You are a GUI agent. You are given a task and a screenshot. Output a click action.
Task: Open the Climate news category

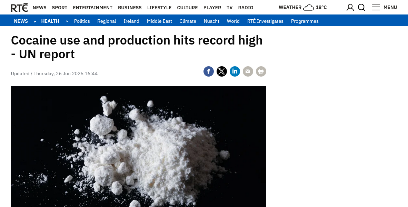(x=188, y=21)
